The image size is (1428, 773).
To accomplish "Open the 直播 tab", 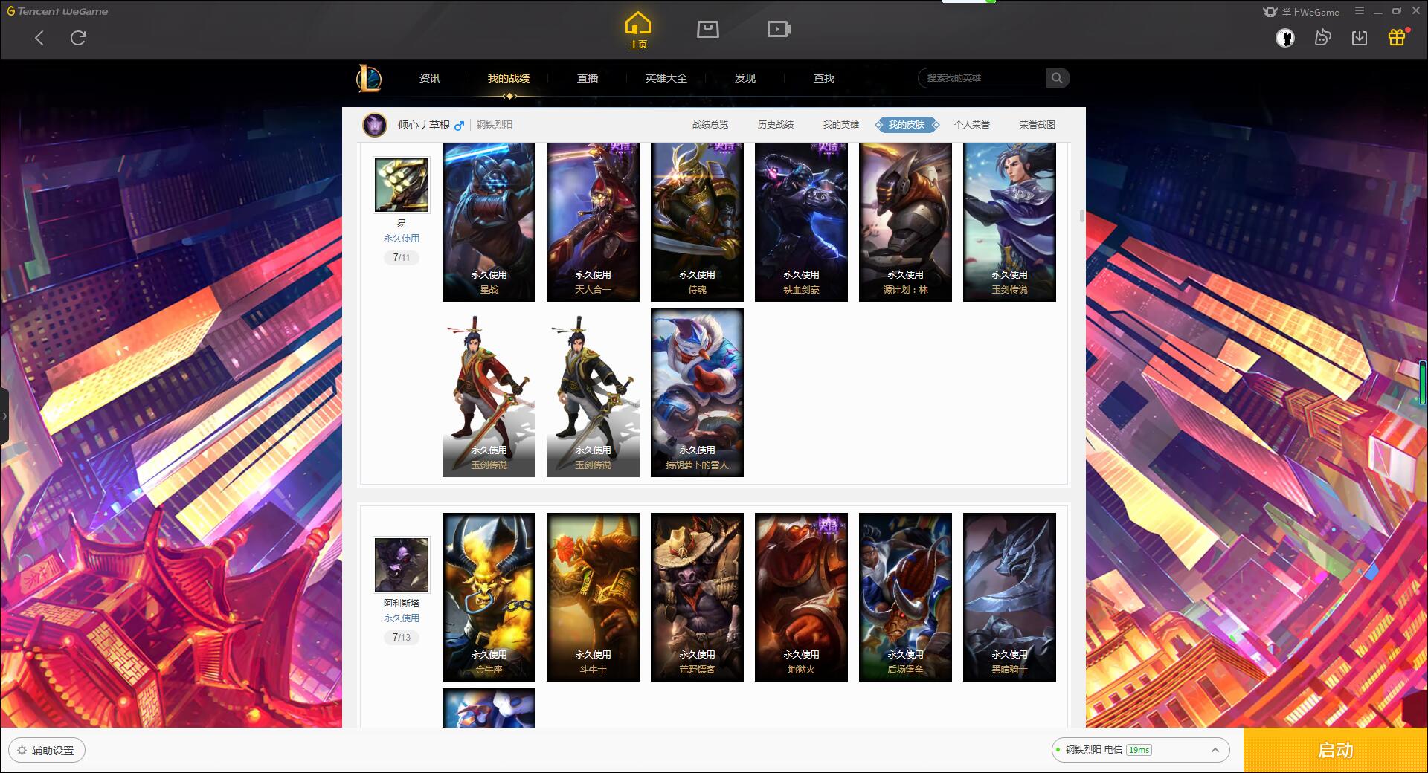I will [588, 78].
